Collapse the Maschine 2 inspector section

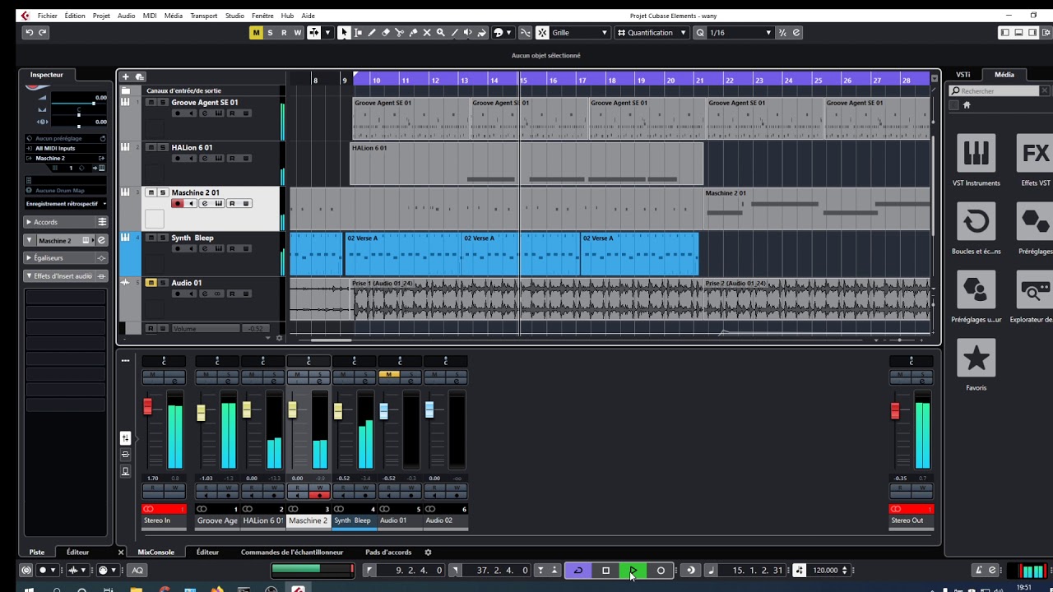tap(30, 240)
